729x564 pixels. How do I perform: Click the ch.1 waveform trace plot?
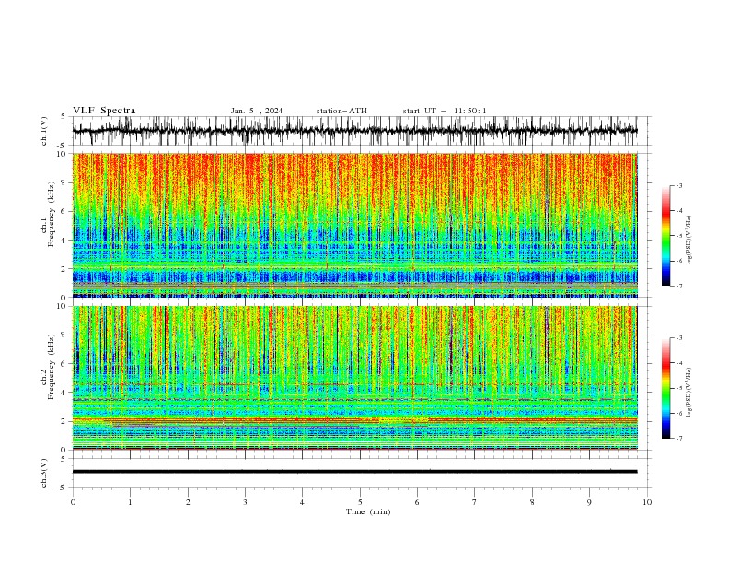(x=355, y=131)
